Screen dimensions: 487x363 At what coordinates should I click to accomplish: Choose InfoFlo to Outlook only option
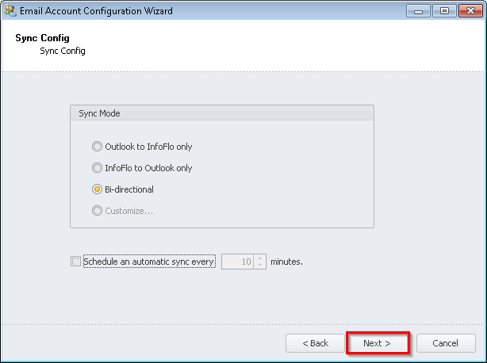(98, 168)
